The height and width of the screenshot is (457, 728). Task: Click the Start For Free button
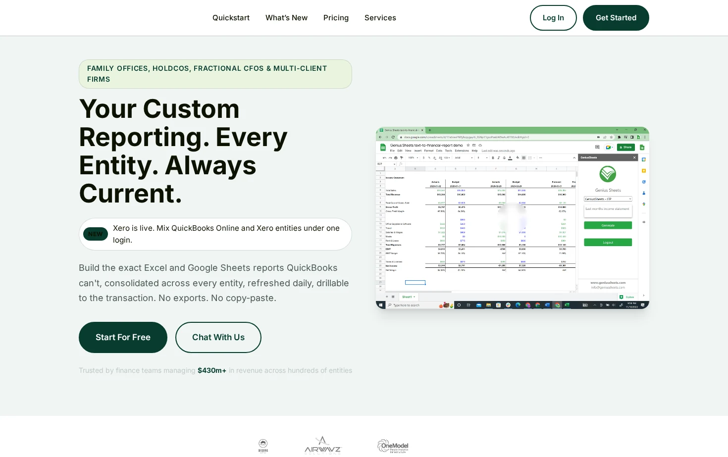pyautogui.click(x=123, y=337)
